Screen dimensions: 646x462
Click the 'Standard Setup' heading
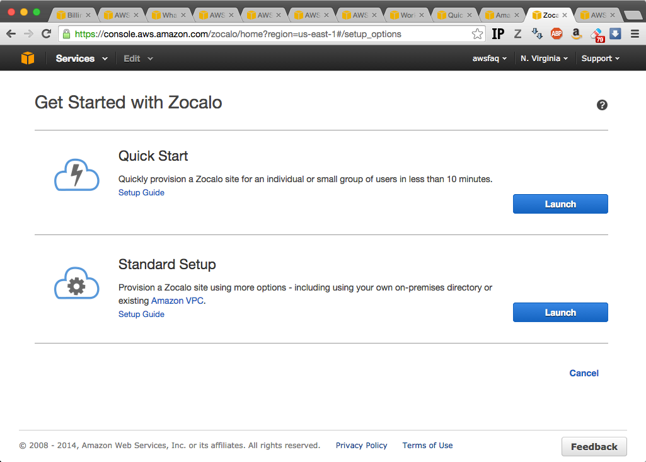167,264
